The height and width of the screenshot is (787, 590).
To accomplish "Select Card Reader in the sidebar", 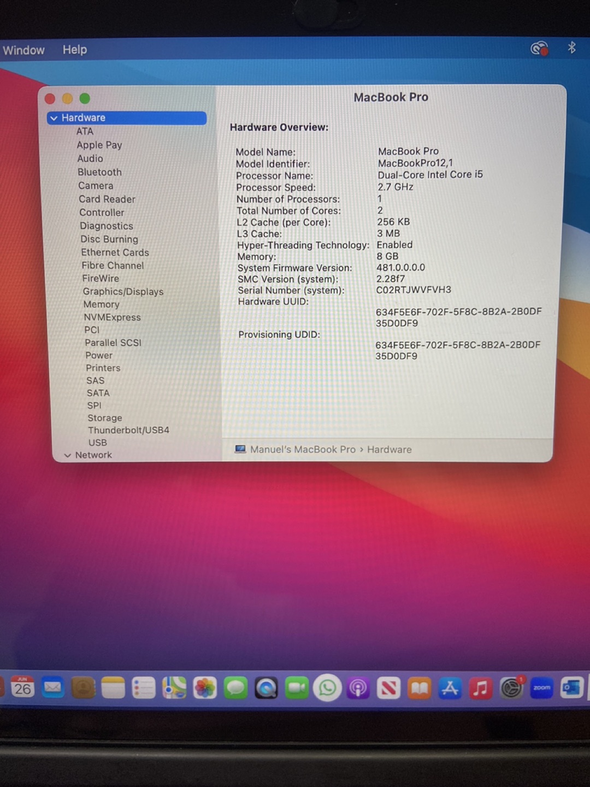I will coord(107,199).
